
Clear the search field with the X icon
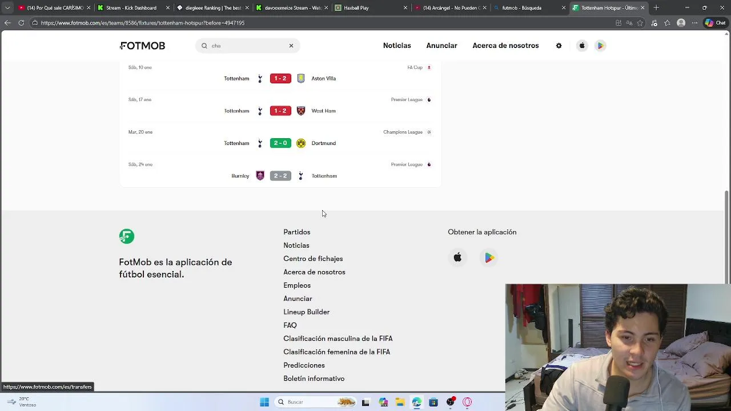tap(291, 46)
